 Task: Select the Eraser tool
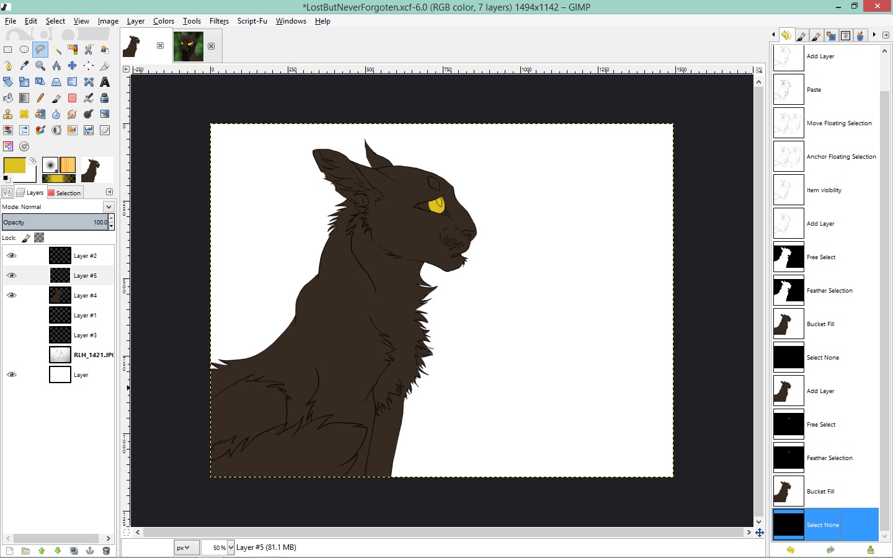click(x=73, y=98)
